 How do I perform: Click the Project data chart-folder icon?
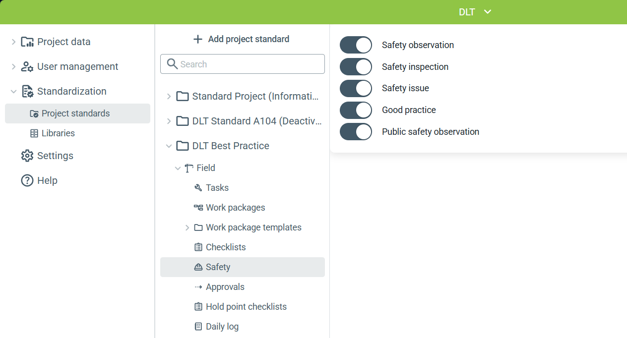click(x=27, y=42)
